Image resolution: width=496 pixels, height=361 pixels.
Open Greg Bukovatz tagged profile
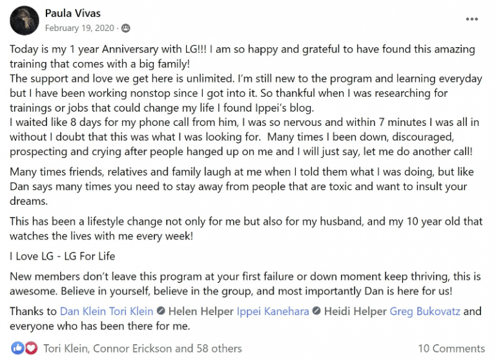tap(425, 312)
